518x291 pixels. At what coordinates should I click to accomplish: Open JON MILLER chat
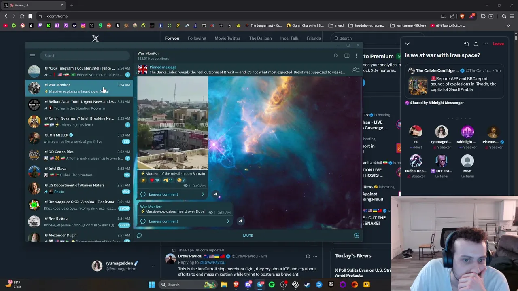tap(79, 138)
